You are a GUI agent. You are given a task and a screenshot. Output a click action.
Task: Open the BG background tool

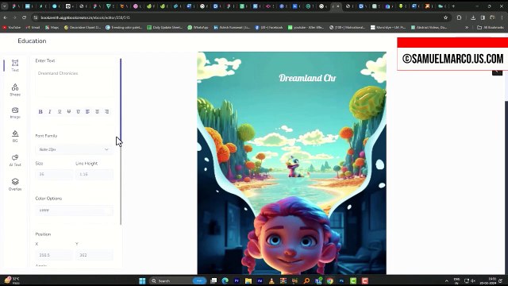pyautogui.click(x=15, y=136)
